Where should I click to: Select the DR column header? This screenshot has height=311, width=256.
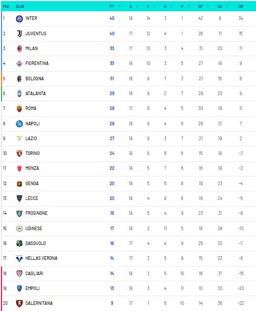click(x=241, y=6)
